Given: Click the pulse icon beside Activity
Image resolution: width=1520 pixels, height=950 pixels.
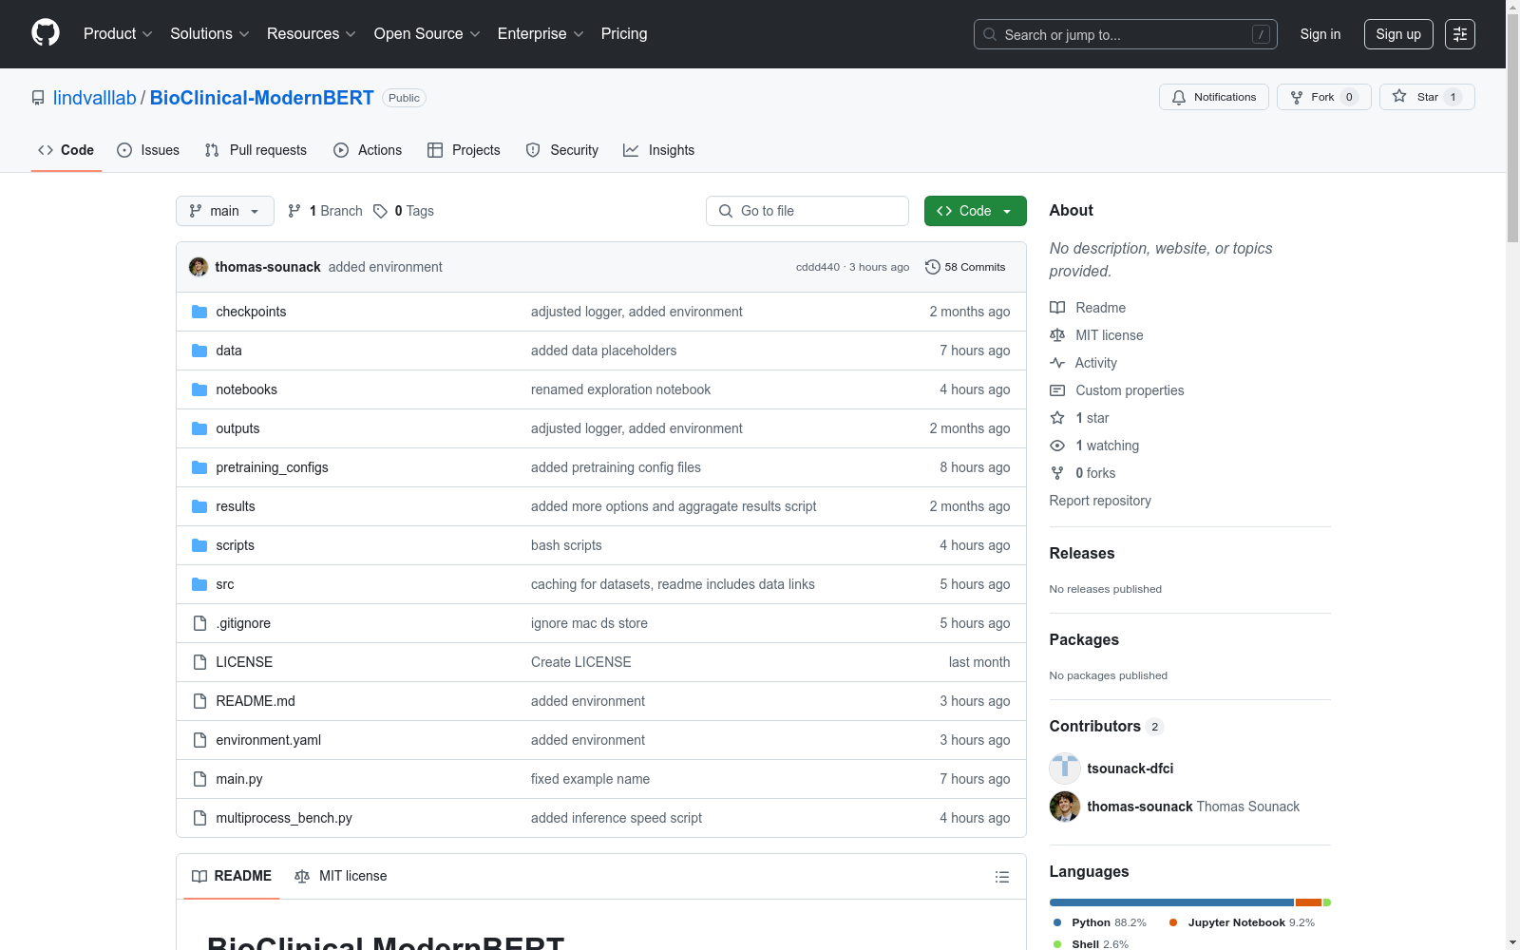Looking at the screenshot, I should pos(1057,363).
